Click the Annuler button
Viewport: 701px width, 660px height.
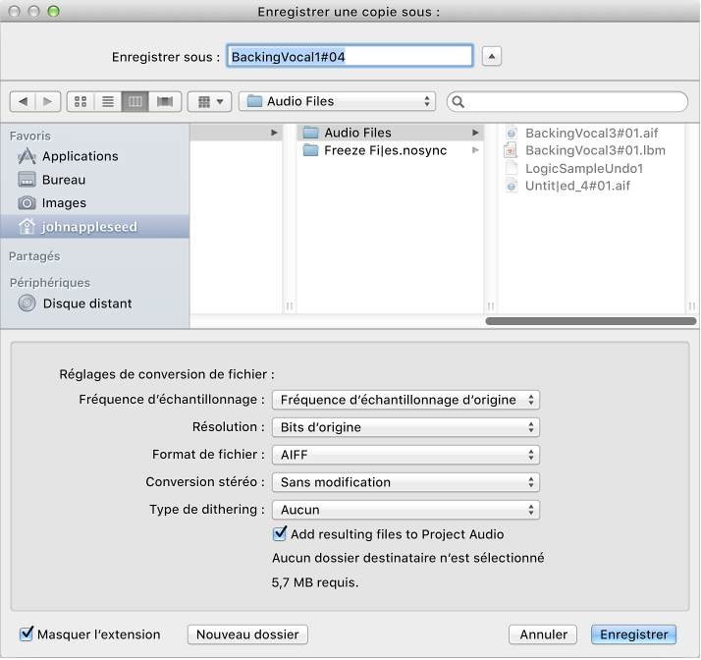coord(543,634)
